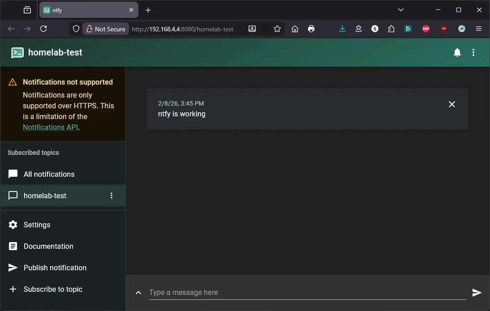Expand the message attachment panel with the chevron
The height and width of the screenshot is (311, 490).
(x=138, y=293)
